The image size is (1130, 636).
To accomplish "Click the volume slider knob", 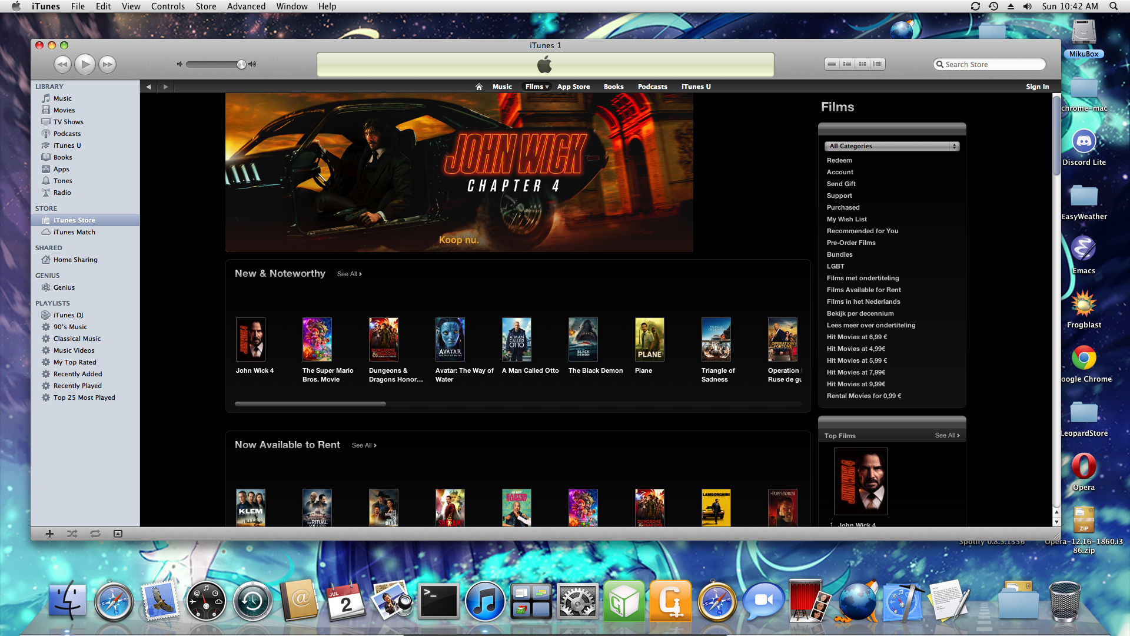I will click(241, 64).
